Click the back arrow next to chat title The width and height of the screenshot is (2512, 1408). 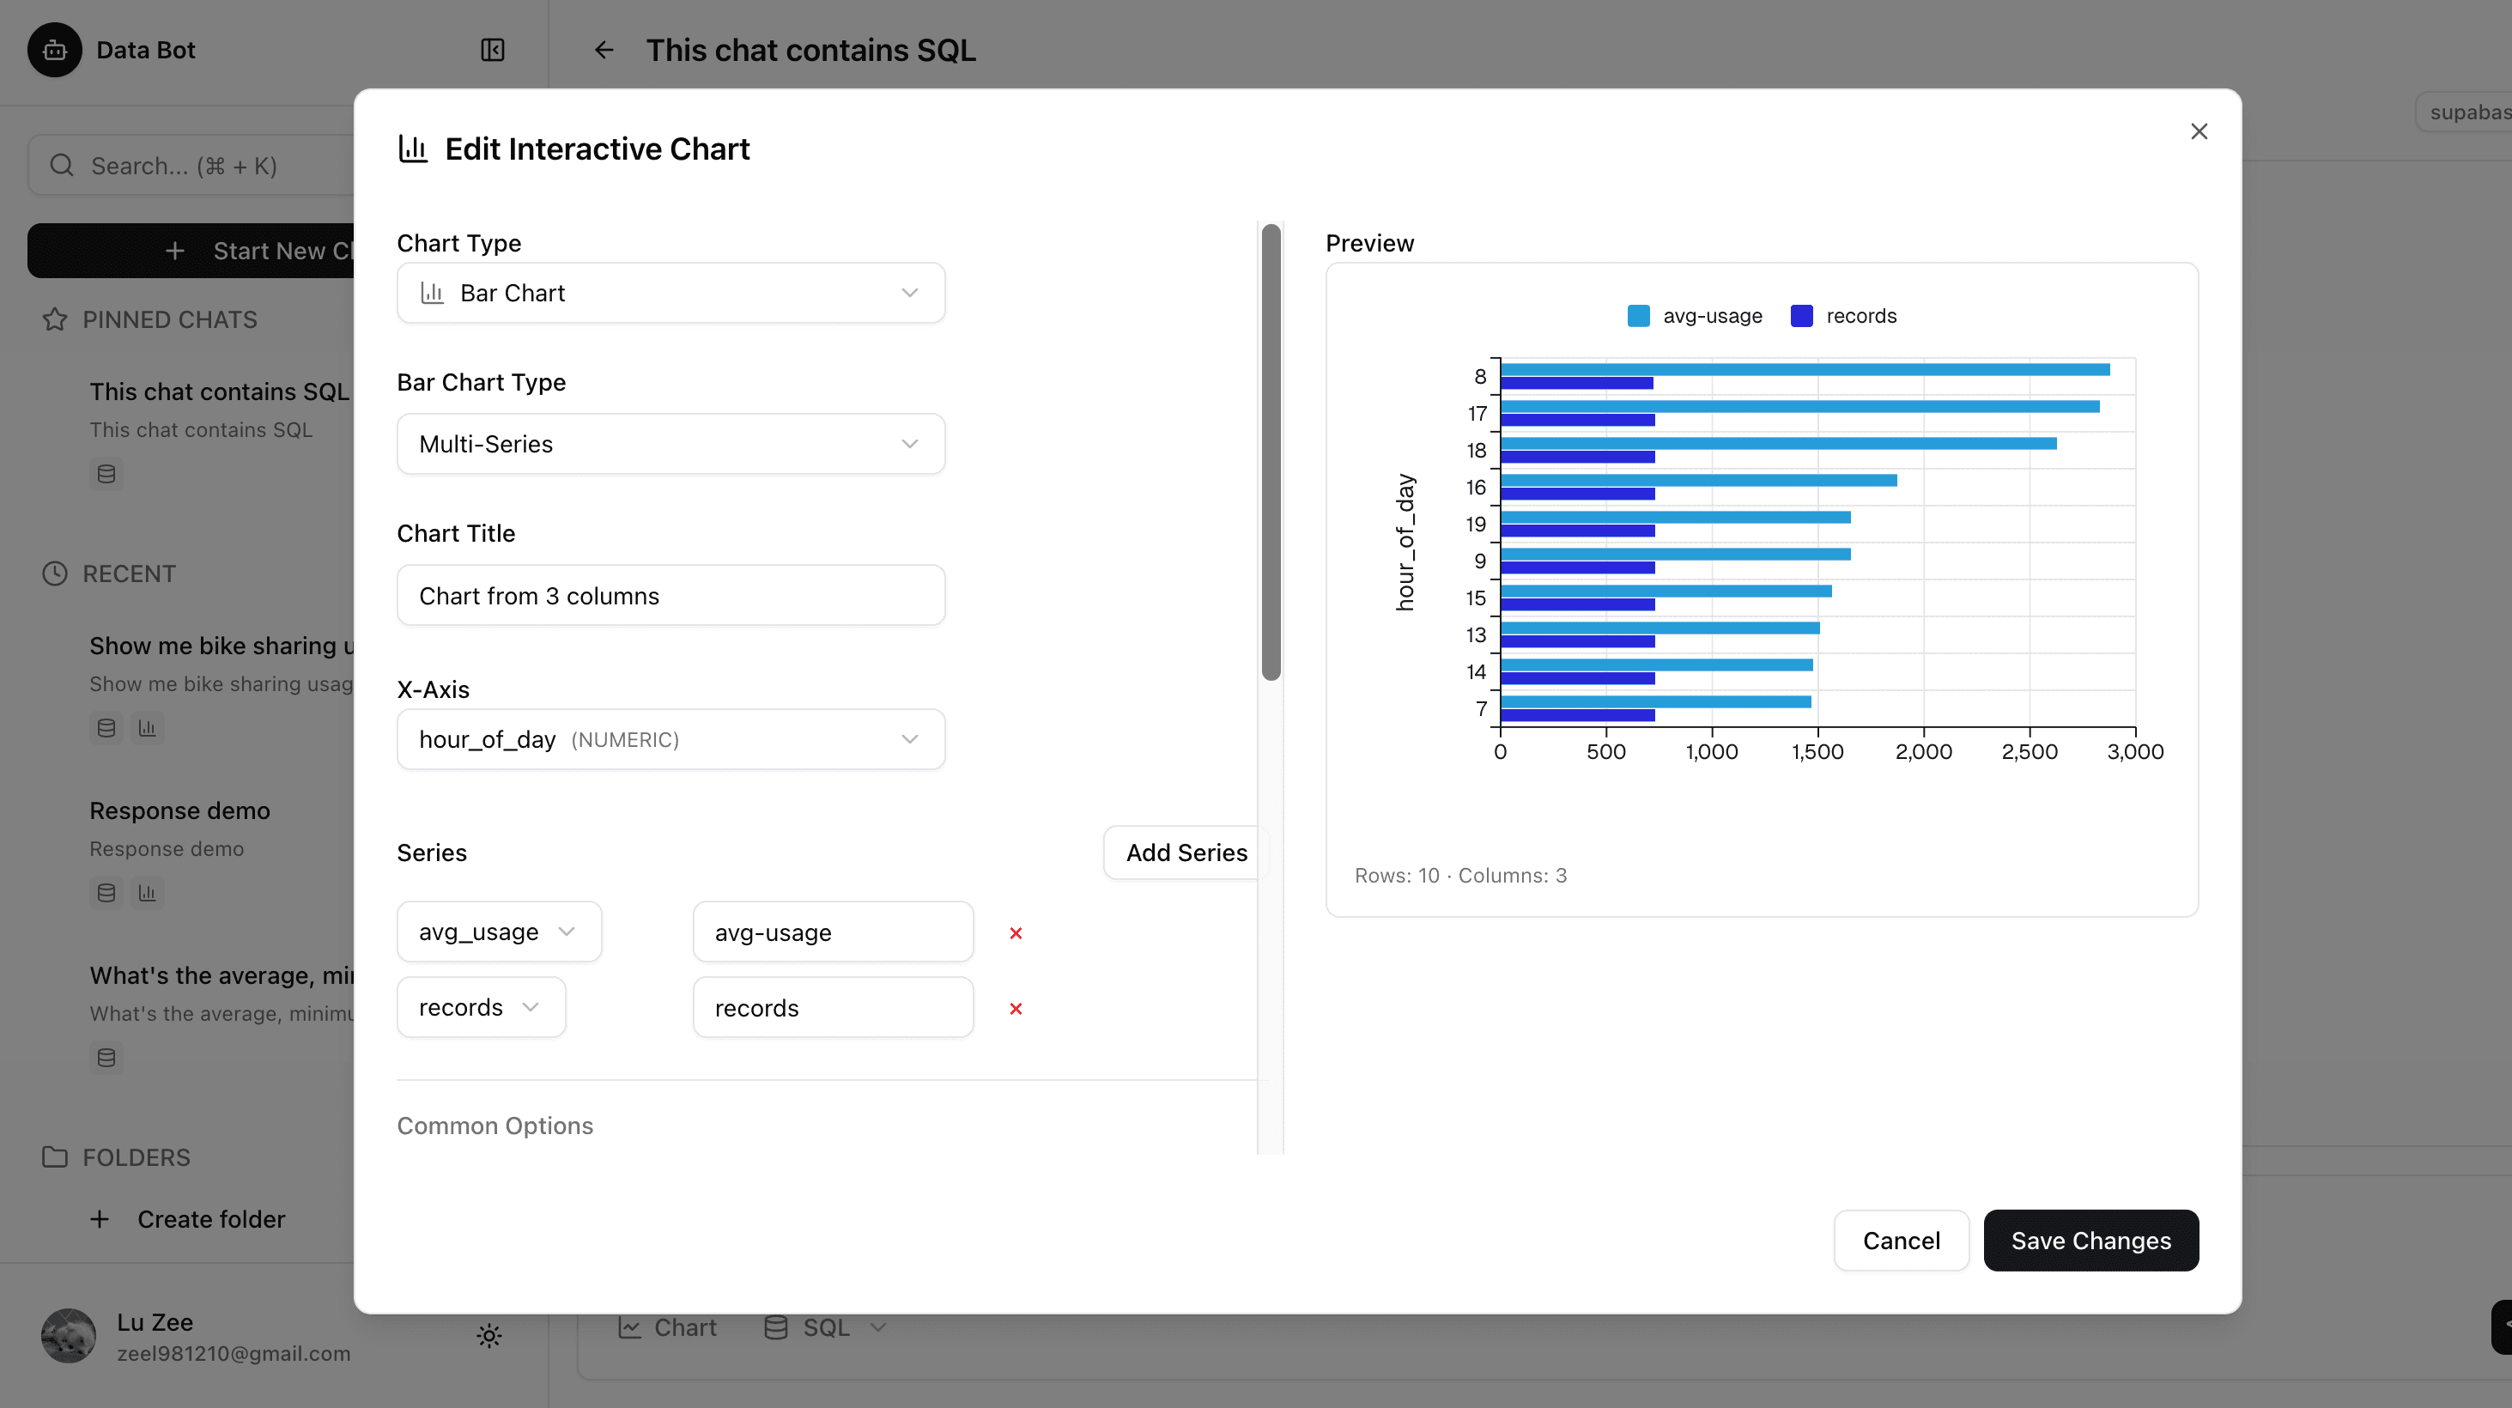604,50
